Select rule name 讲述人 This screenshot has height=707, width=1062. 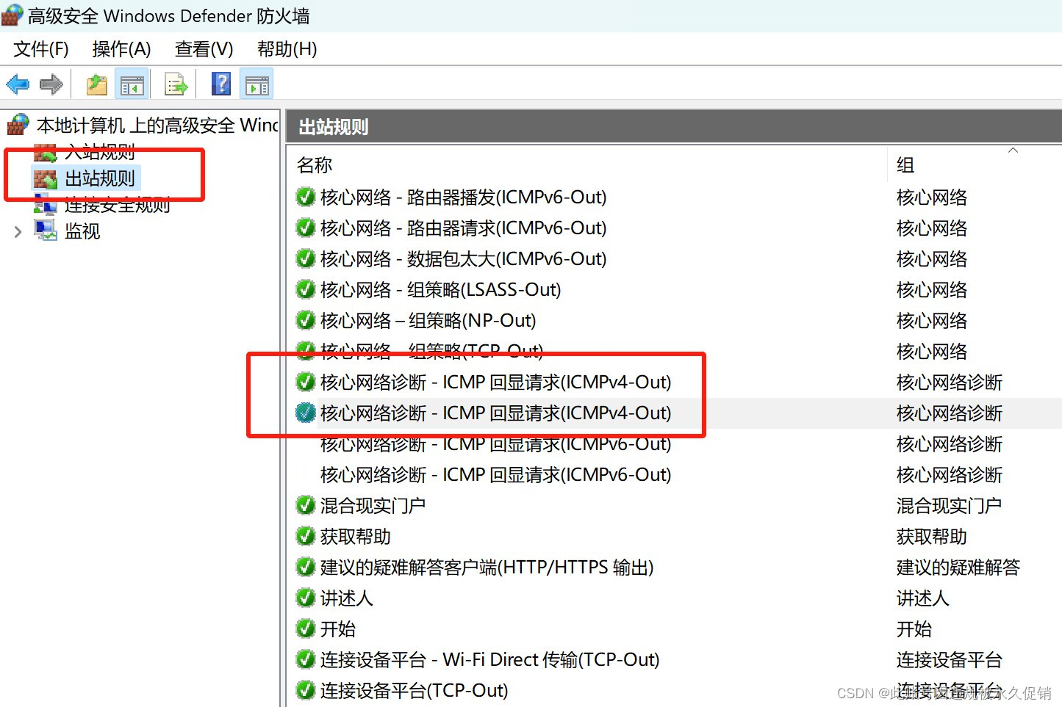(x=346, y=598)
